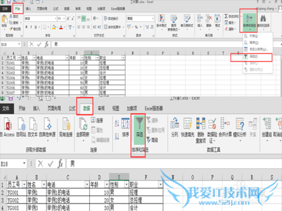Screen dimensions: 282x211
Task: Click the Flash Fill icon
Action: pos(187,123)
